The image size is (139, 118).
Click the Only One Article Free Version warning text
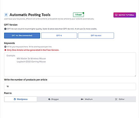[33, 50]
